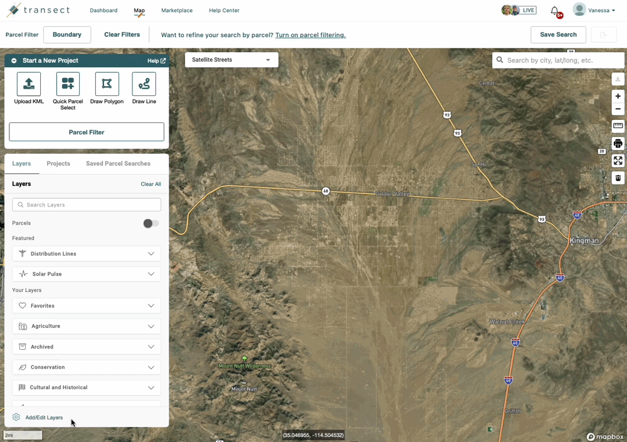Click the Kingman city label on map
627x442 pixels.
click(x=584, y=240)
